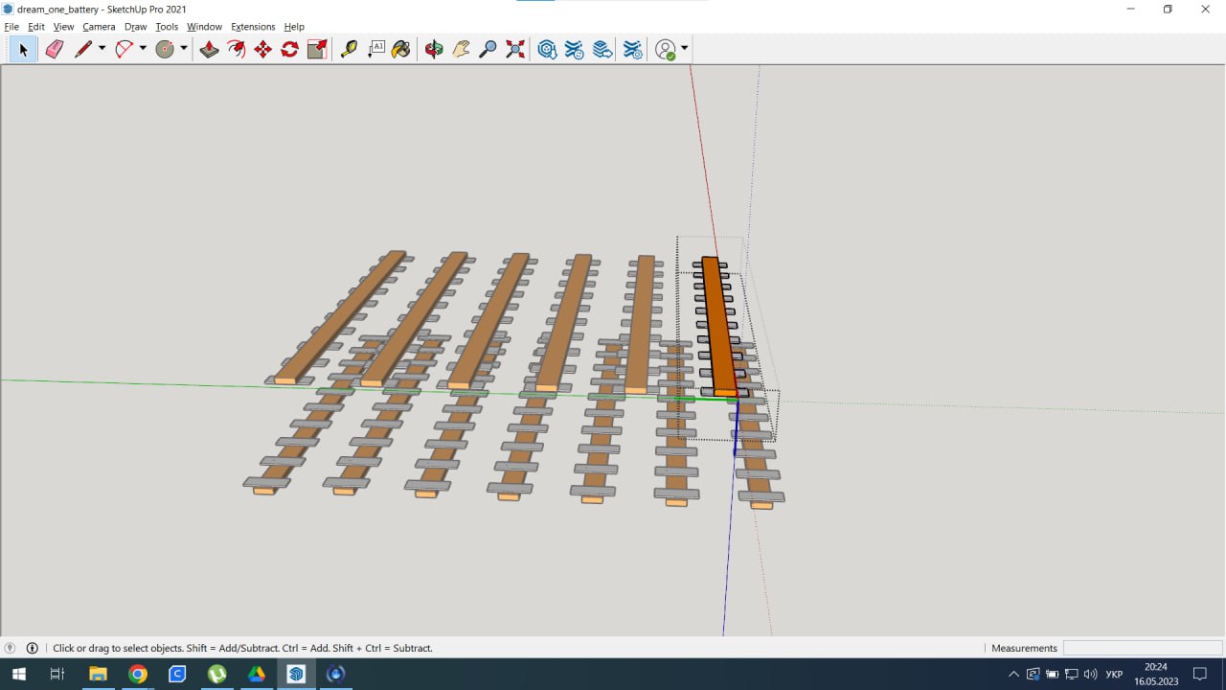The height and width of the screenshot is (690, 1226).
Task: Expand the Circle shapes dropdown arrow
Action: click(x=183, y=49)
